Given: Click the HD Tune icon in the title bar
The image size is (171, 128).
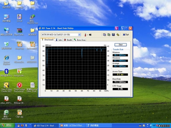Looking at the screenshot, I should click(x=40, y=28).
